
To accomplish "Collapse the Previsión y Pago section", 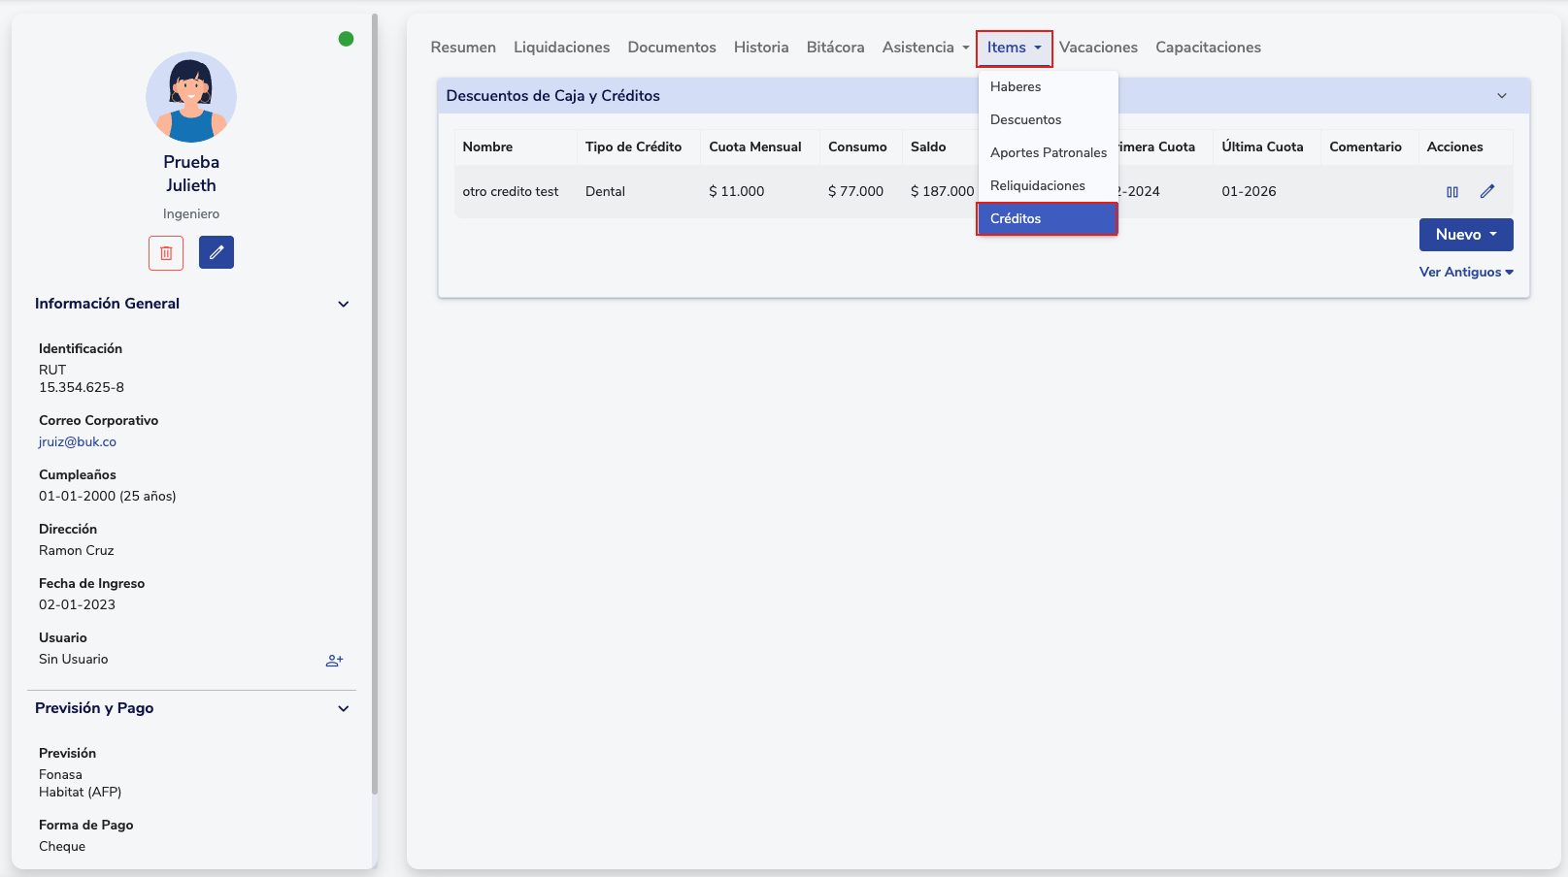I will (343, 709).
